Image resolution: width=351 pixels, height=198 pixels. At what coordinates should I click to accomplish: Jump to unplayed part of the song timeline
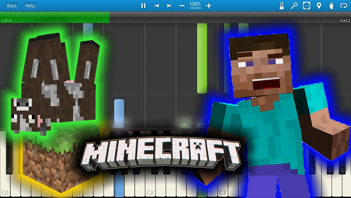(x=230, y=17)
